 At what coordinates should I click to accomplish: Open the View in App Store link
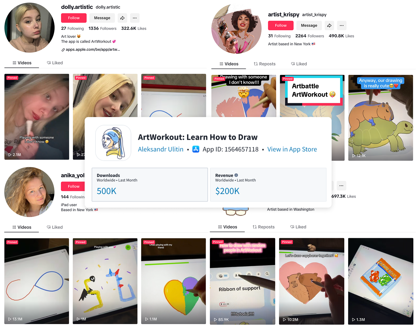(292, 149)
